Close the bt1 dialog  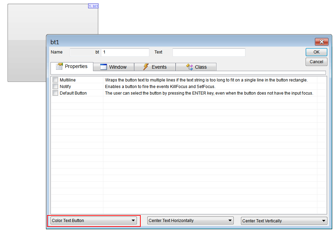coord(322,42)
